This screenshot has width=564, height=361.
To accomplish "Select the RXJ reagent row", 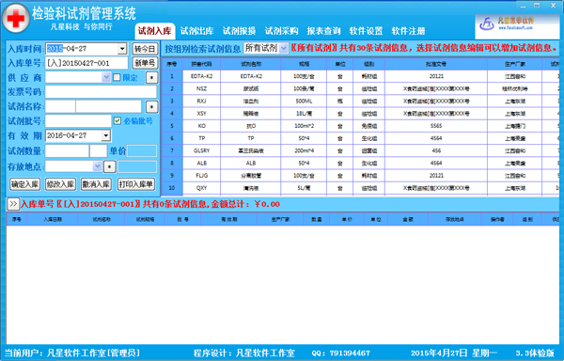I will tap(360, 101).
